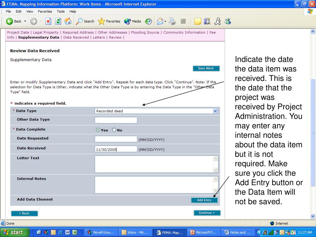Click the network signal bars tray icon
316x237 pixels.
point(271,233)
